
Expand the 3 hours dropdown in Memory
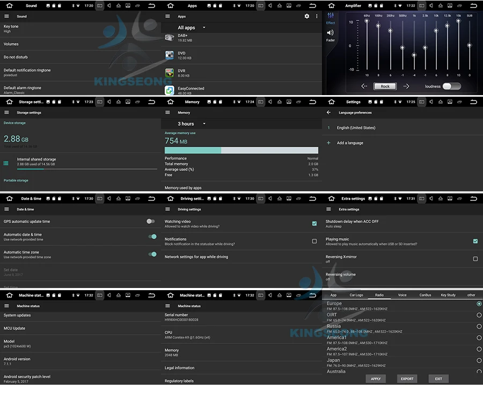[x=191, y=124]
